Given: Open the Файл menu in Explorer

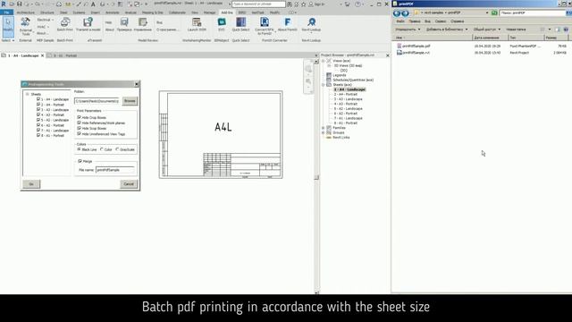Looking at the screenshot, I should (x=400, y=21).
